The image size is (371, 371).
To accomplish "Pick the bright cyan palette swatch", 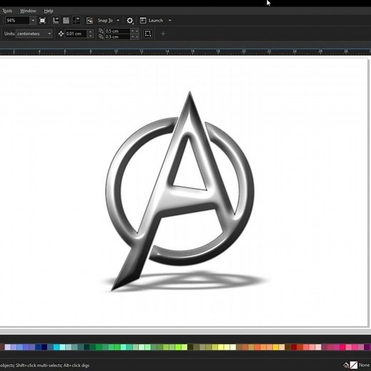I will click(x=56, y=347).
